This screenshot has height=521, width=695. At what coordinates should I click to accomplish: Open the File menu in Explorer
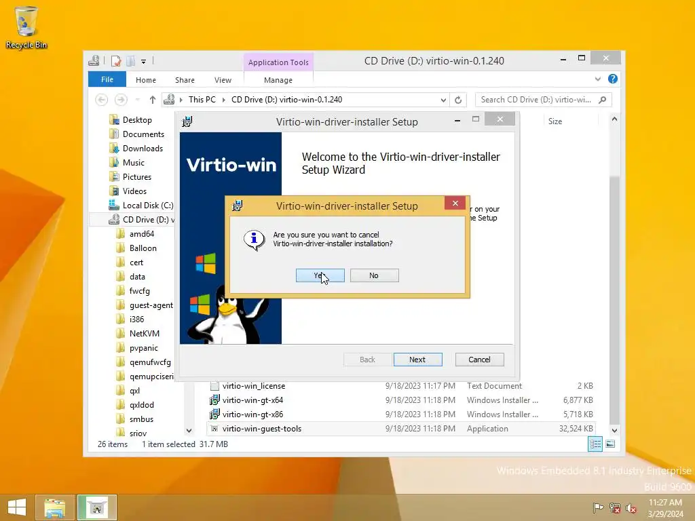[x=107, y=80]
